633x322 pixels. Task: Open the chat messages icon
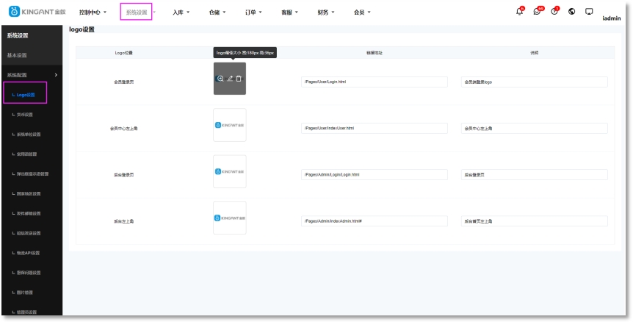pyautogui.click(x=537, y=12)
